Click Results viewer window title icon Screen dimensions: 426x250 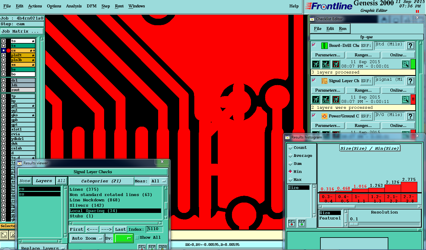[x=20, y=163]
